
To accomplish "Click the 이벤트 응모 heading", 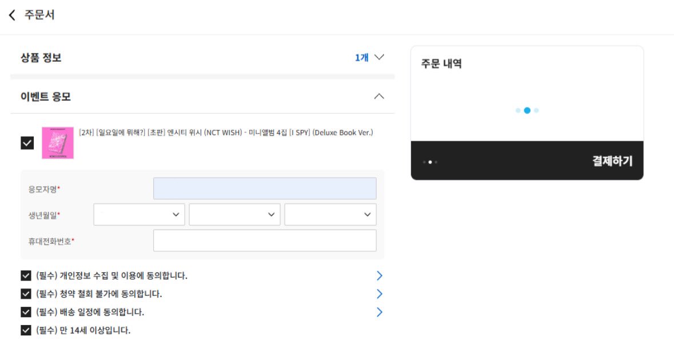I will [46, 97].
